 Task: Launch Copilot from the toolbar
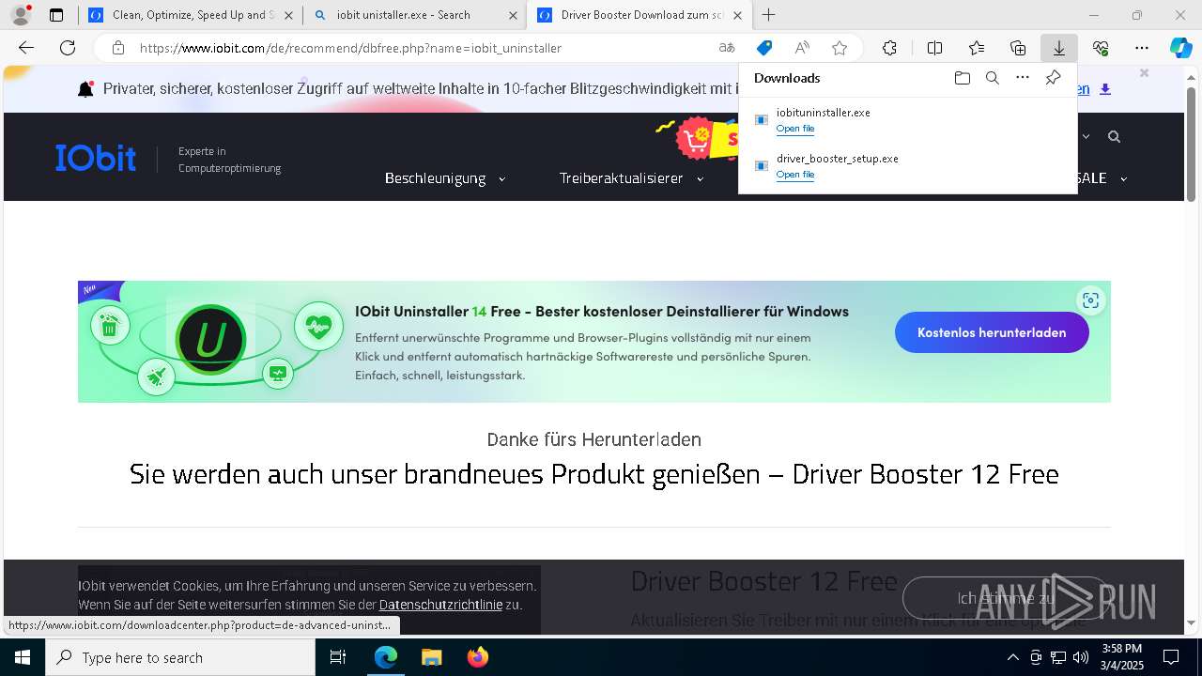1180,48
